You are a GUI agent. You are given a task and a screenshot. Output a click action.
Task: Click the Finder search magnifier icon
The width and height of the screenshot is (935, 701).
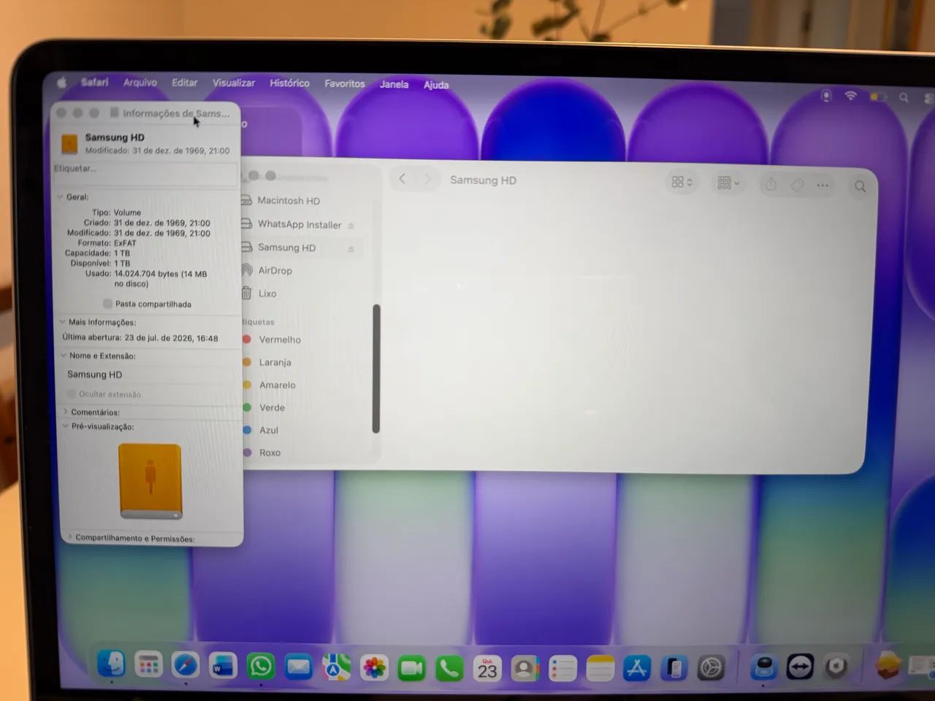(x=860, y=186)
